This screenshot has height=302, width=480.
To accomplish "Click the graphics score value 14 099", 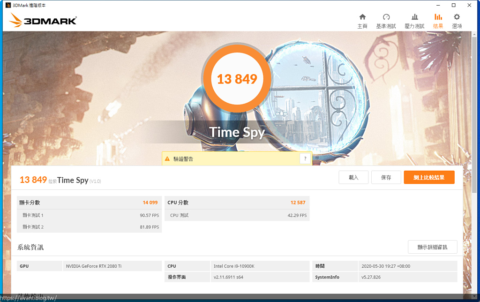I will pos(150,203).
